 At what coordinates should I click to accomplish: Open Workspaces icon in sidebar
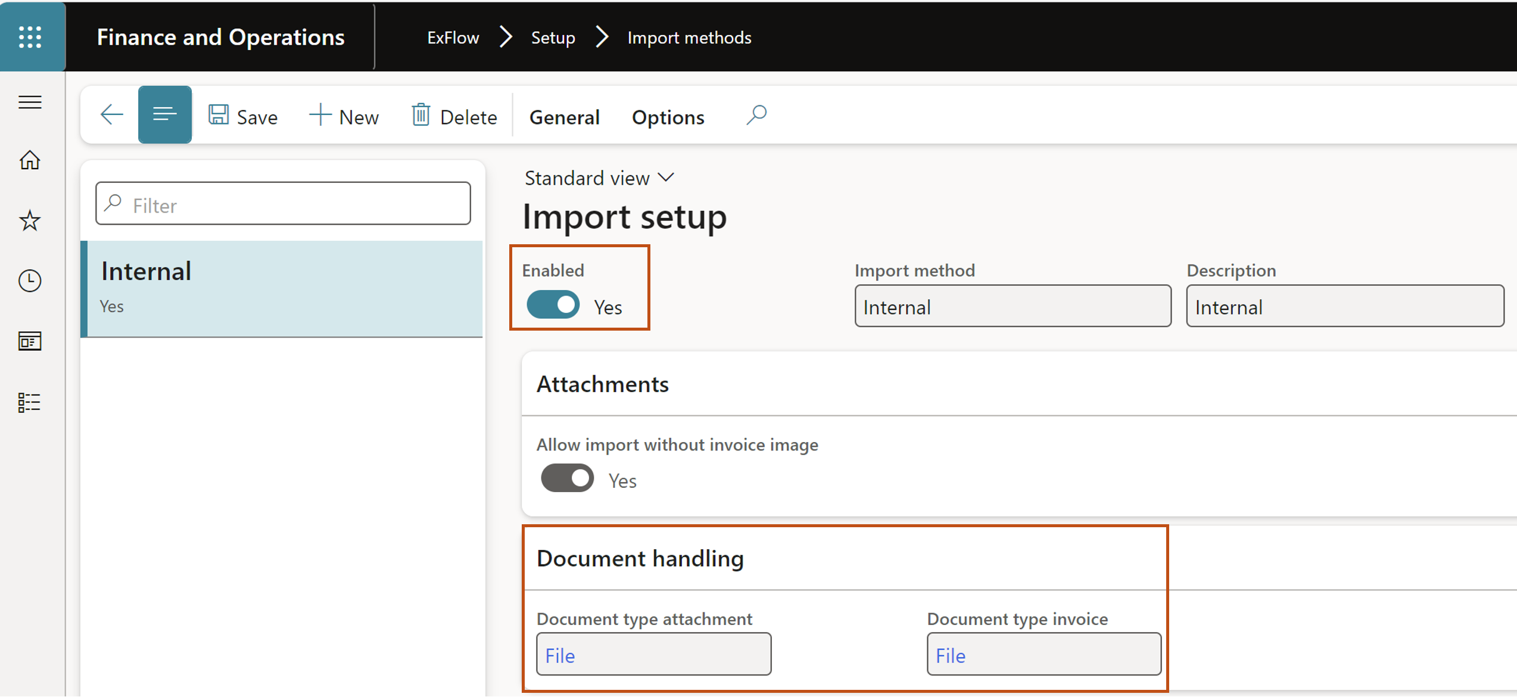(30, 341)
